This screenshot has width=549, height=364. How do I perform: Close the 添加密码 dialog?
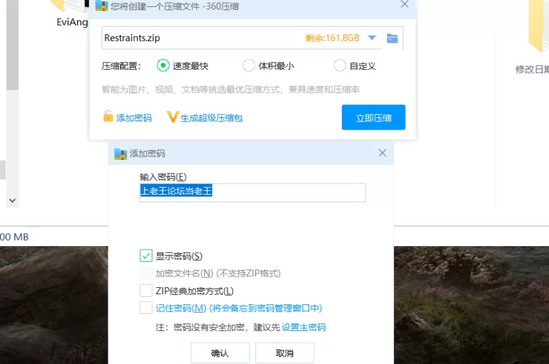(x=382, y=153)
